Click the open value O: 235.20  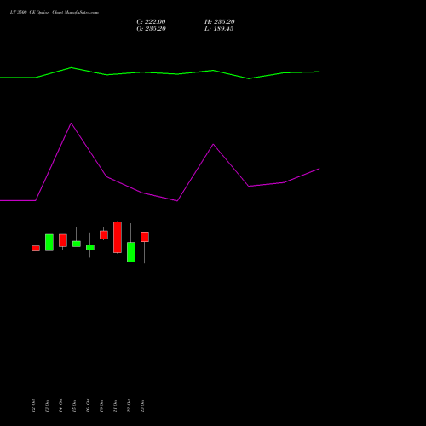pyautogui.click(x=151, y=29)
